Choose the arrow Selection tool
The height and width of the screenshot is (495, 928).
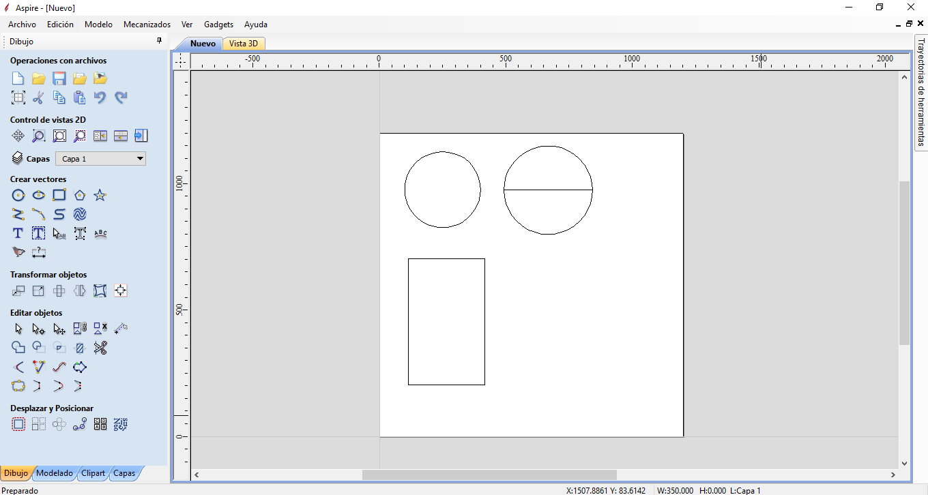[x=18, y=329]
